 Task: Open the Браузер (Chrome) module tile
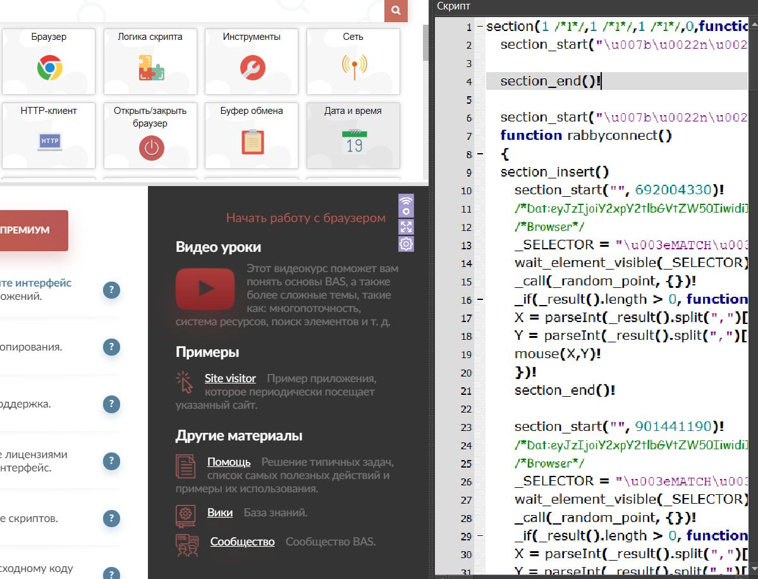click(x=49, y=62)
